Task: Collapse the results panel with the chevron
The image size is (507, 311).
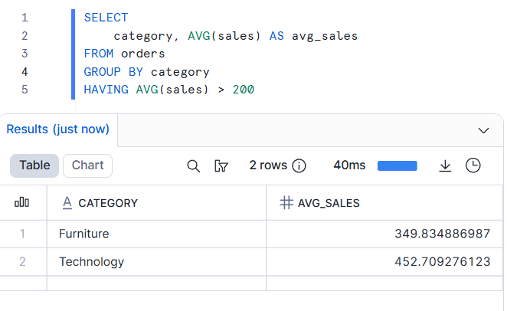Action: tap(484, 130)
